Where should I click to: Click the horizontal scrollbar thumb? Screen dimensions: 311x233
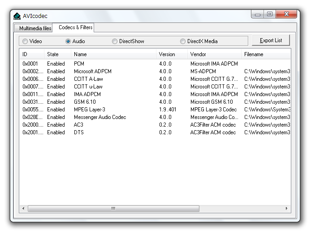click(113, 208)
